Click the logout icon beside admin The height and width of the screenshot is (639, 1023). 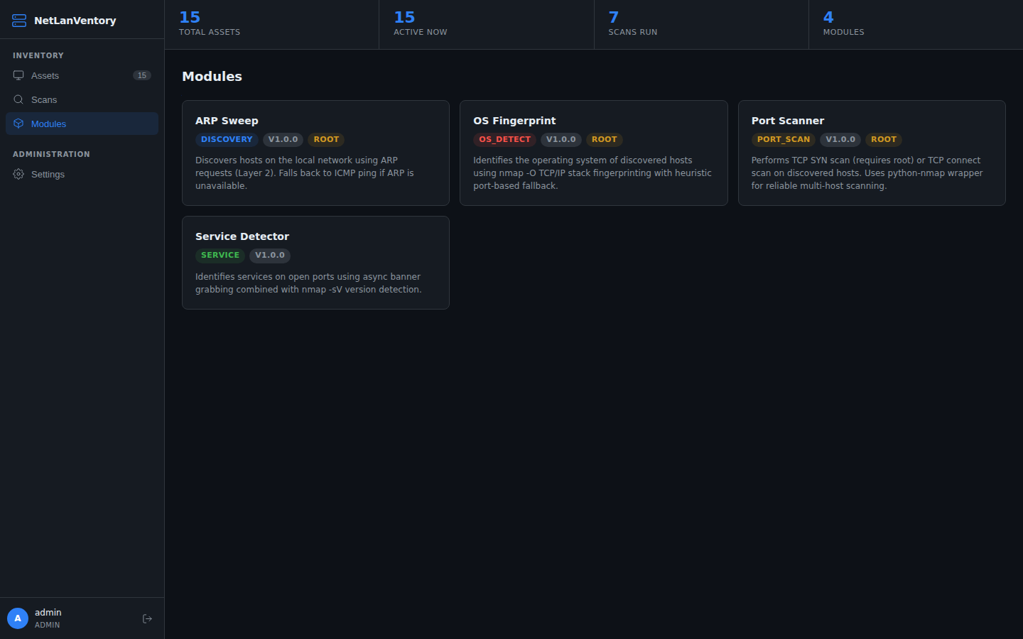(x=147, y=619)
